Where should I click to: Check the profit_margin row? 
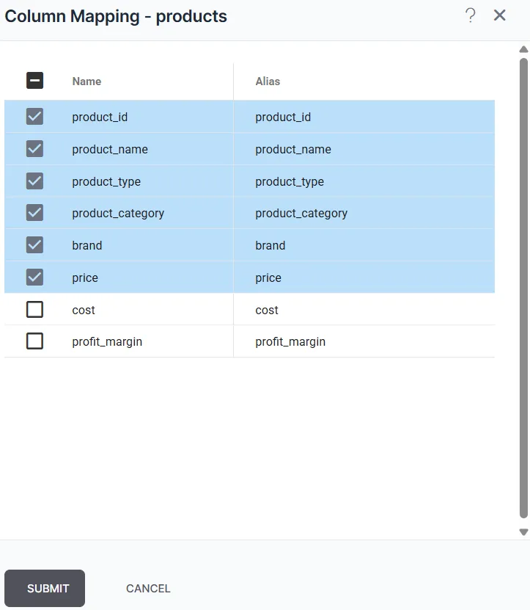(x=34, y=341)
